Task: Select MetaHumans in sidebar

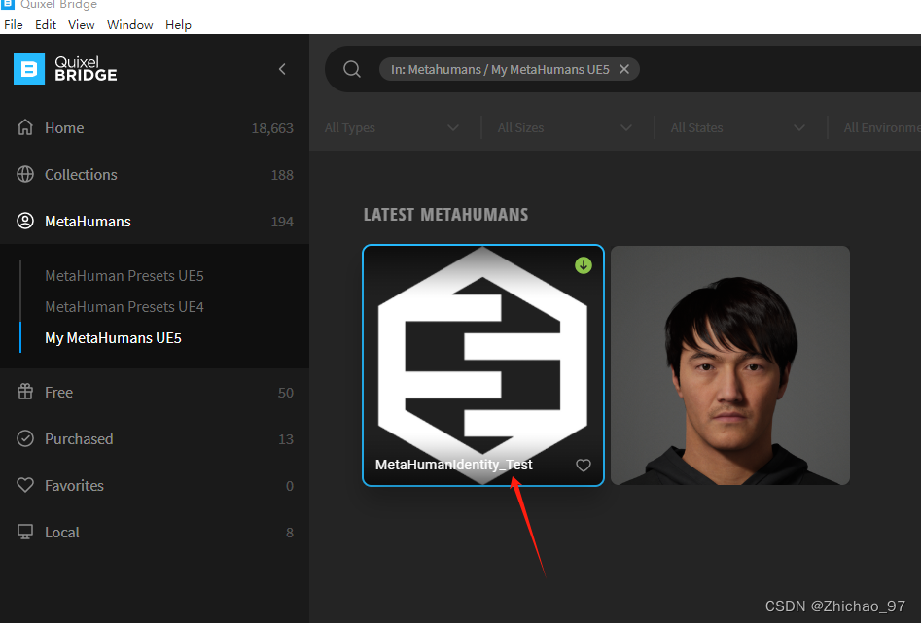Action: pyautogui.click(x=155, y=221)
